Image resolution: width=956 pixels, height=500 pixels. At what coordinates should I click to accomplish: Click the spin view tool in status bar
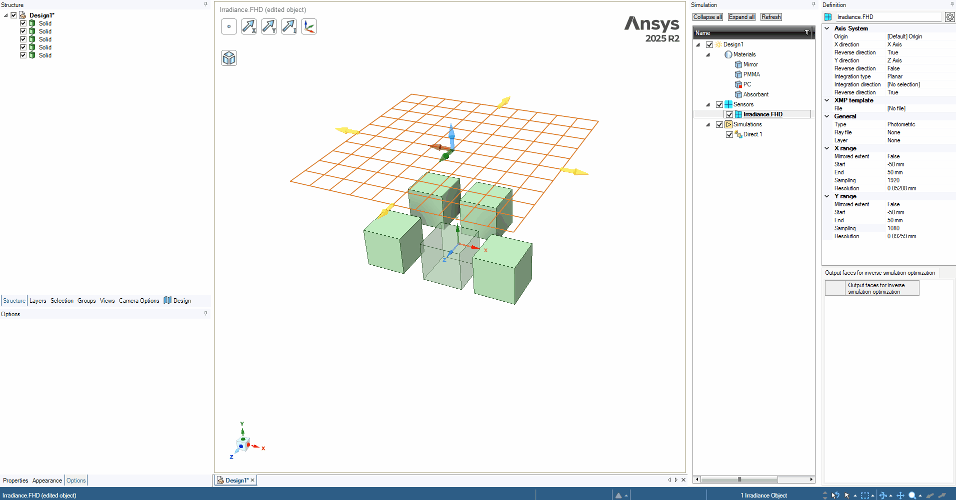pos(883,496)
